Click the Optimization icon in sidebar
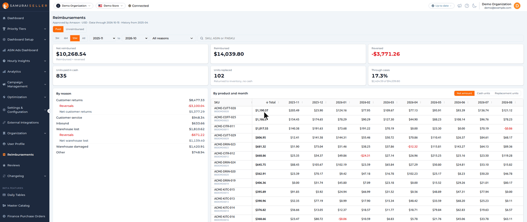 (x=4, y=97)
